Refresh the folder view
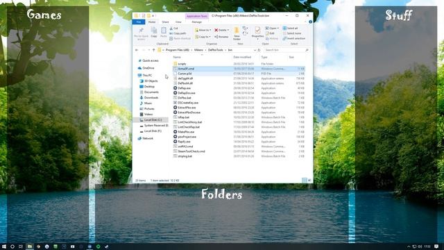444x250 pixels. click(259, 50)
